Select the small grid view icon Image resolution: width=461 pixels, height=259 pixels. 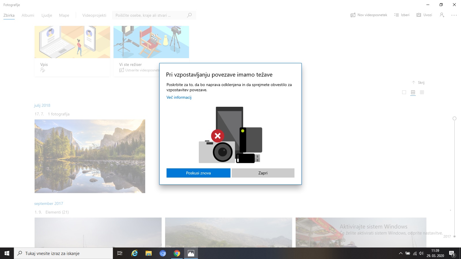click(422, 92)
